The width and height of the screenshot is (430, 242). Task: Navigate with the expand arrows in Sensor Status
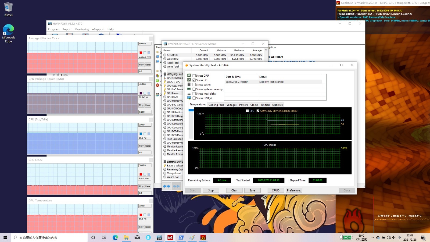click(x=167, y=186)
